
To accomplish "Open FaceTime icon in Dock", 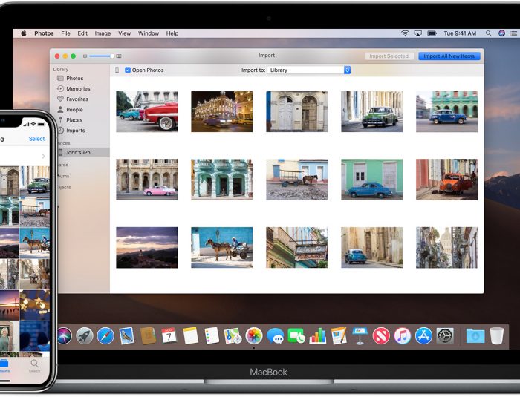I will coord(296,335).
